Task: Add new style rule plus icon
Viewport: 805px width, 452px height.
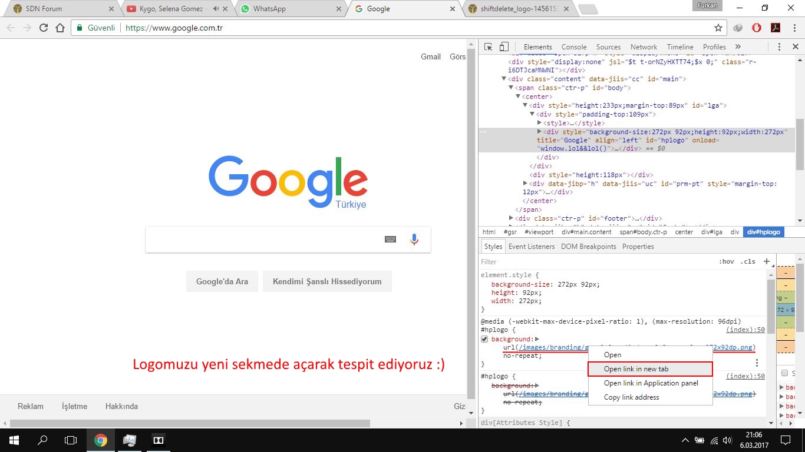Action: tap(767, 261)
